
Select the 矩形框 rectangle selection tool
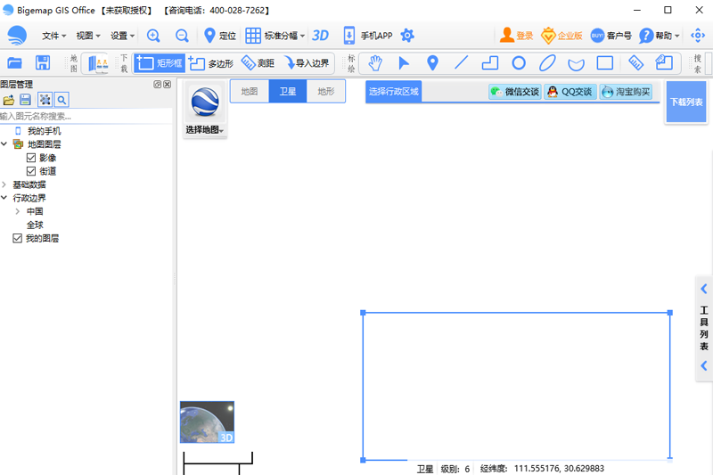[160, 63]
